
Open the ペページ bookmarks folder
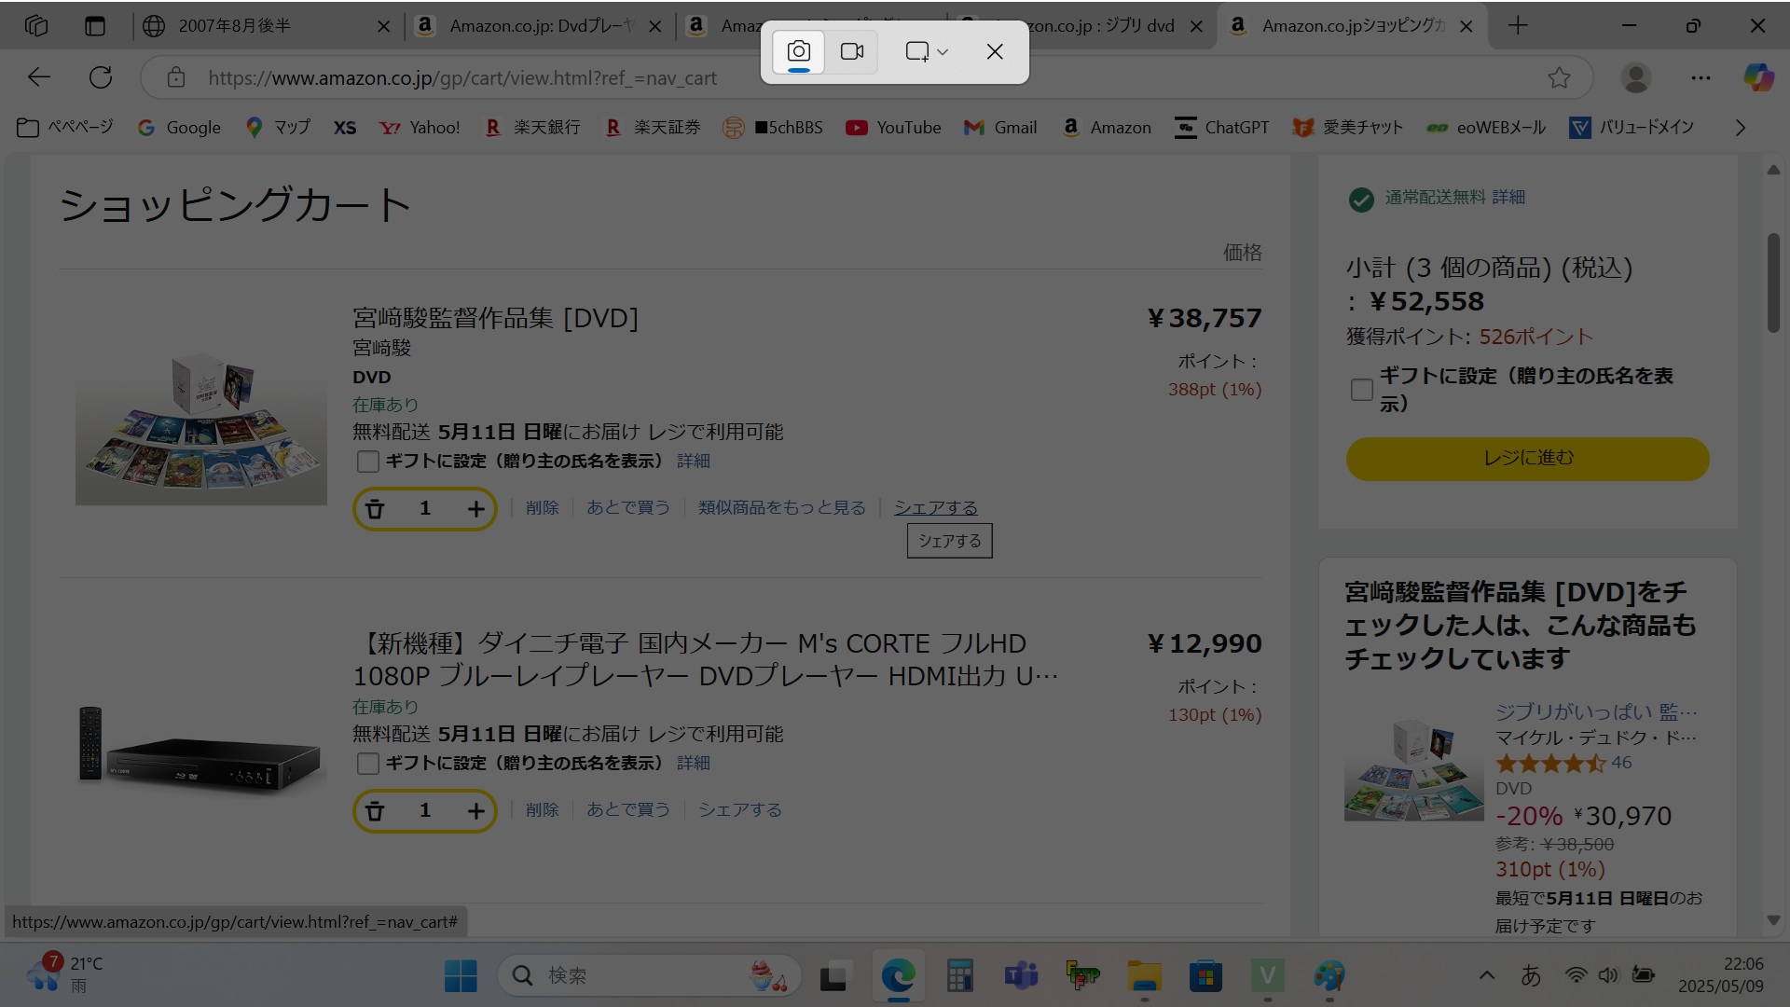click(65, 128)
